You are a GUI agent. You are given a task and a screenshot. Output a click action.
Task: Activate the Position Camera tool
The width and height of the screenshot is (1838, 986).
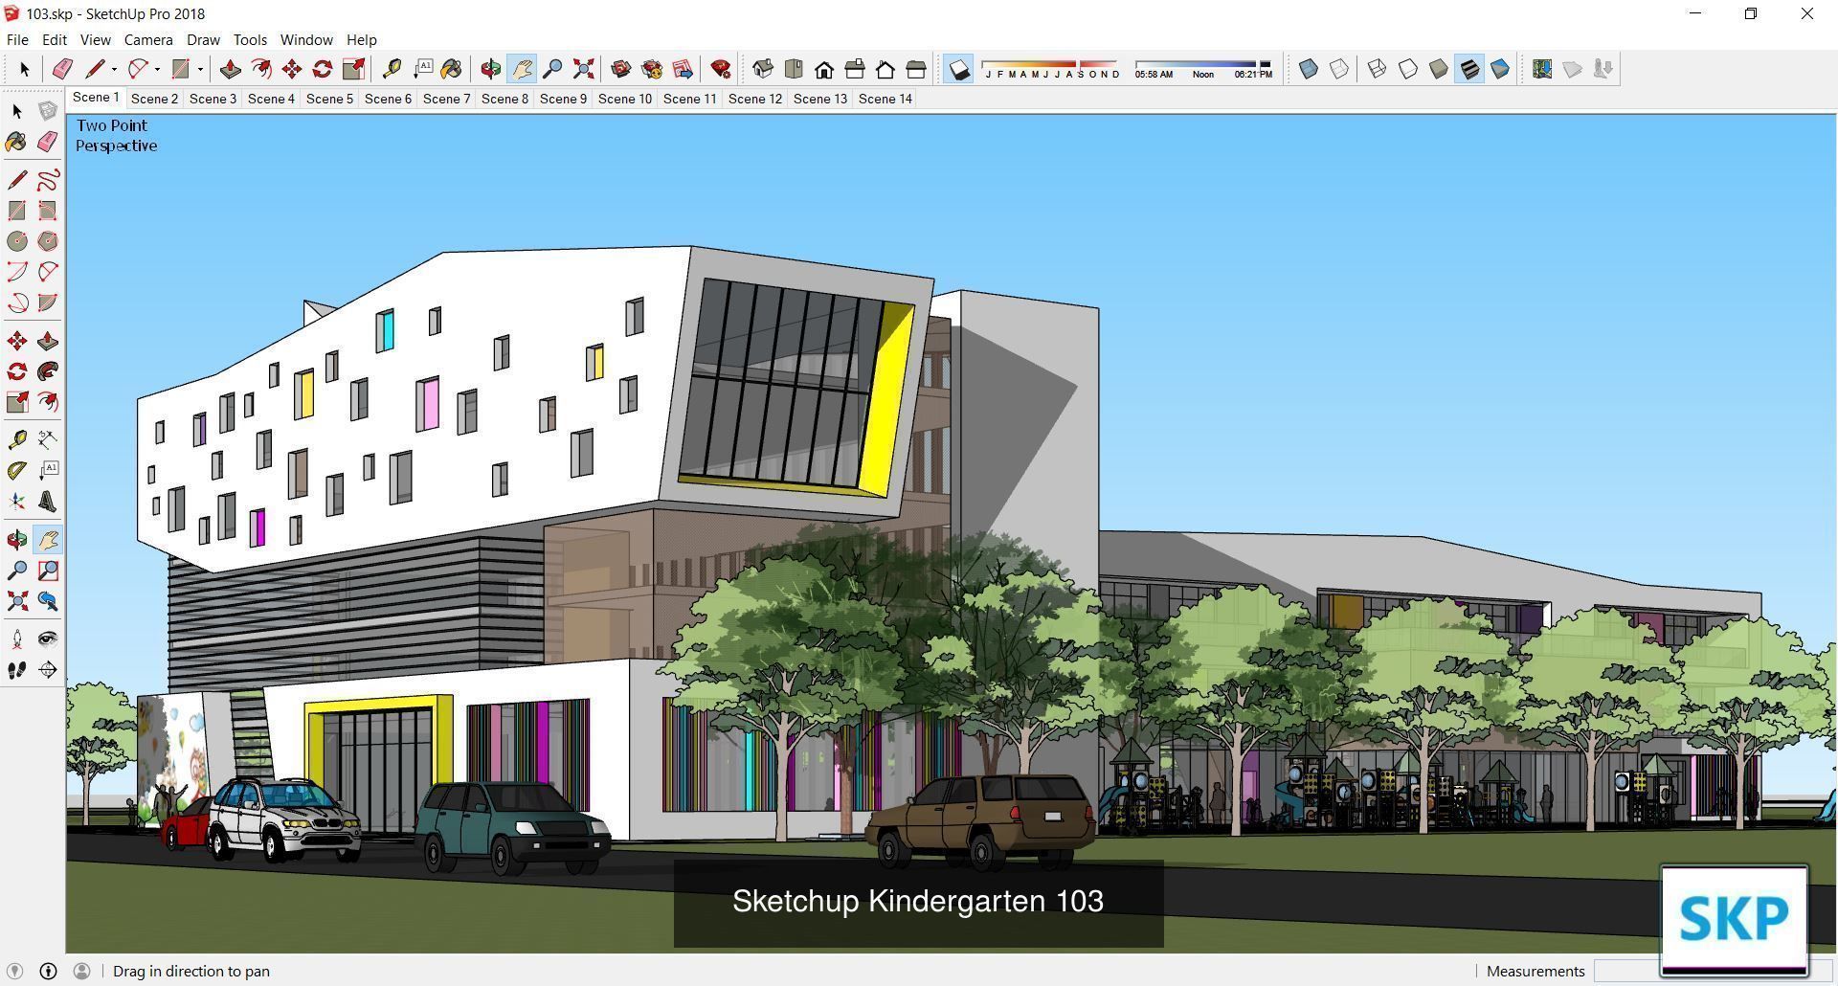click(x=17, y=639)
